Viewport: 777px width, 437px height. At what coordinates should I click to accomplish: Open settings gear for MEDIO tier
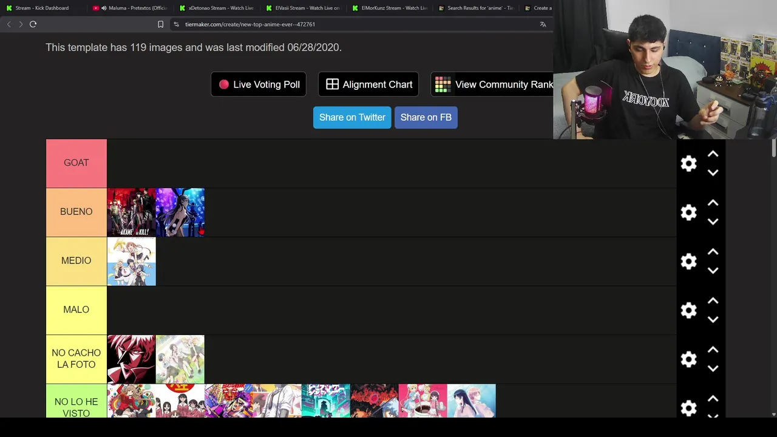point(688,262)
